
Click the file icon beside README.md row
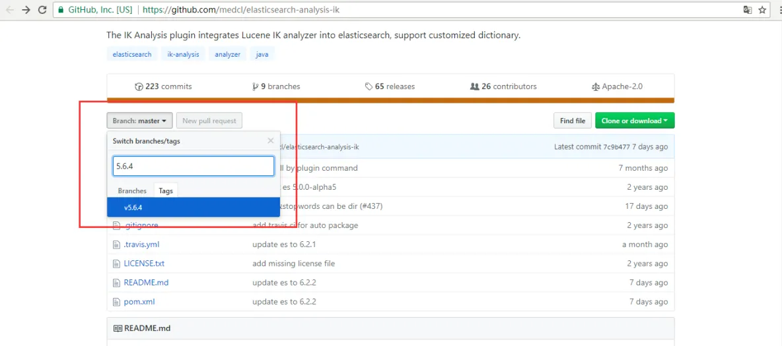(116, 282)
